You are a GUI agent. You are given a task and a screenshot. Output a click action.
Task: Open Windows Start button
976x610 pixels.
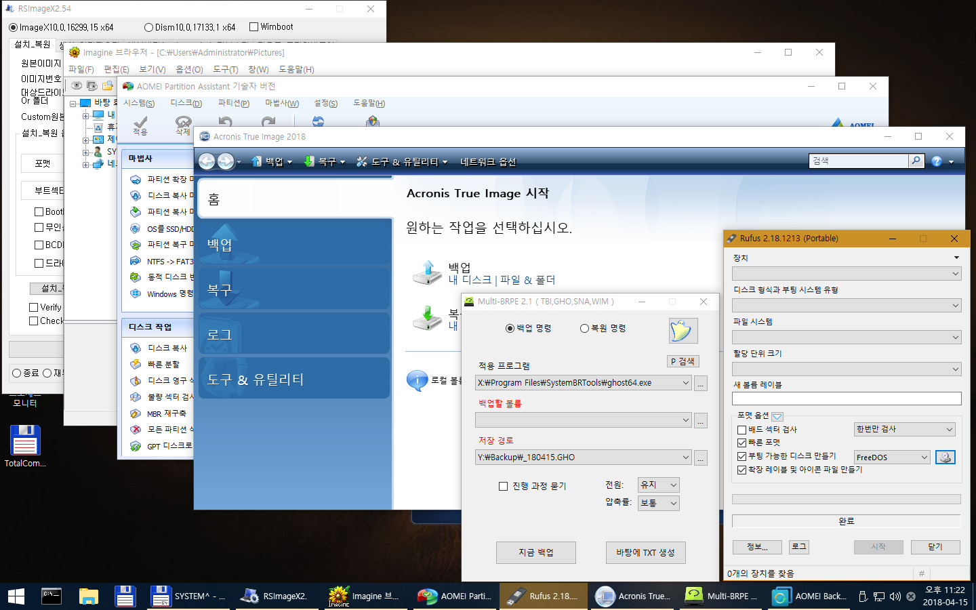tap(16, 596)
